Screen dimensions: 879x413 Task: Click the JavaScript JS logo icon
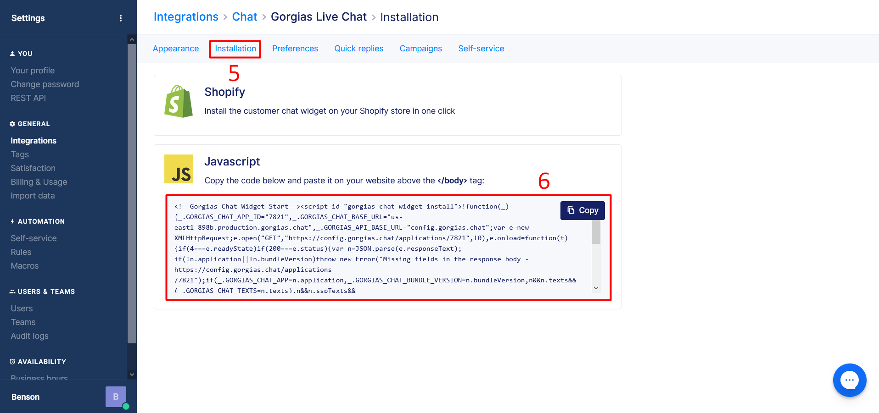pyautogui.click(x=179, y=169)
